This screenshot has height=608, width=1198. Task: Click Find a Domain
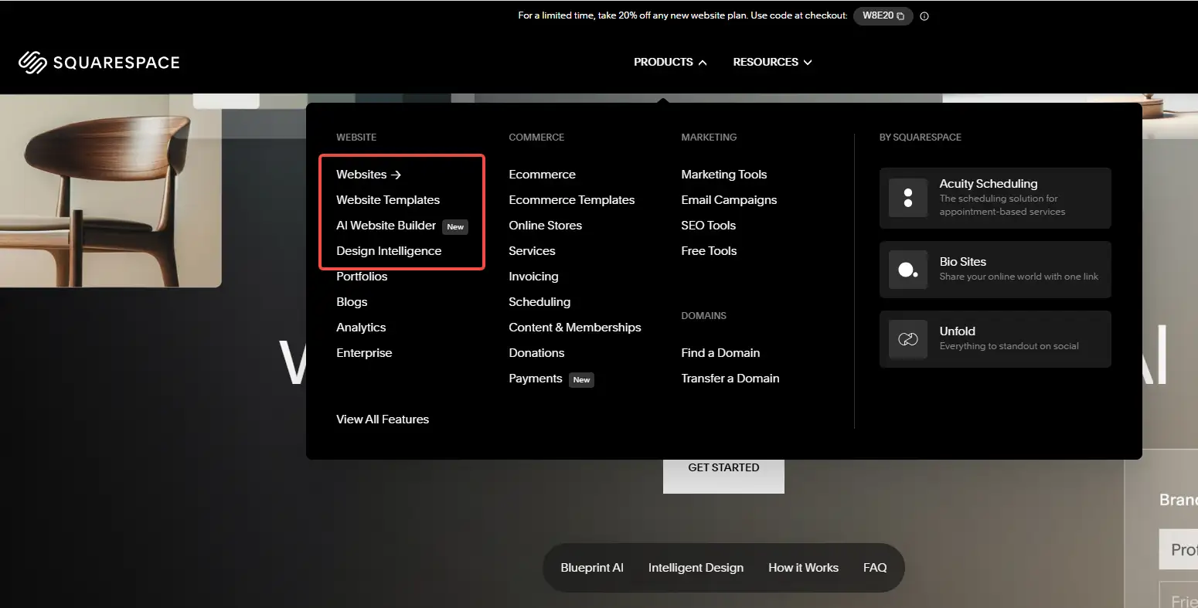click(x=720, y=353)
